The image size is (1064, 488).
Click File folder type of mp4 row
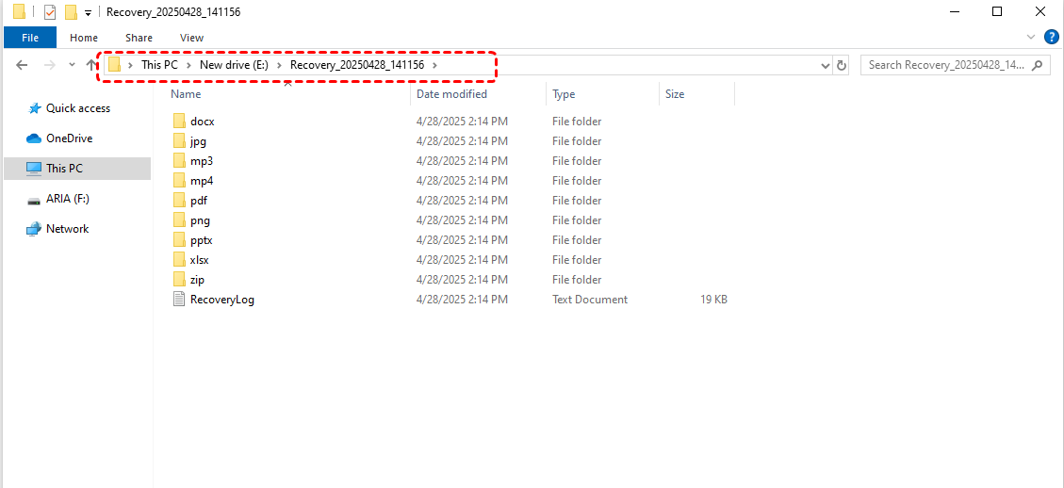point(577,181)
